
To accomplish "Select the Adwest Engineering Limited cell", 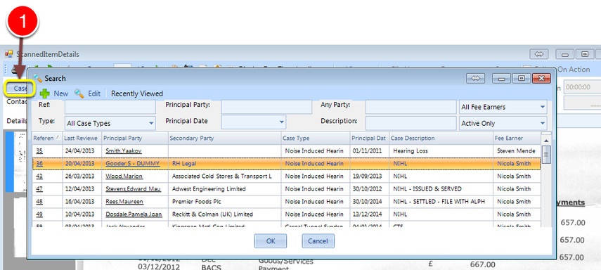I will coord(224,189).
